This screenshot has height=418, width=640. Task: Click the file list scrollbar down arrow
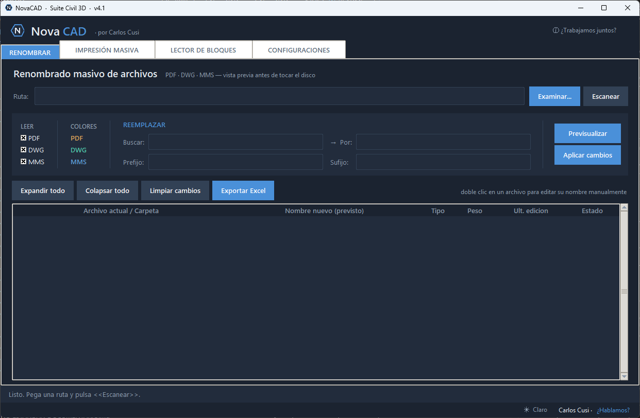pos(624,376)
